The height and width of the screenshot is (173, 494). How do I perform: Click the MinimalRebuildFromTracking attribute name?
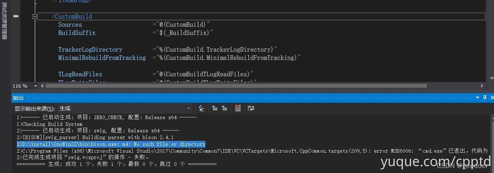(x=102, y=58)
